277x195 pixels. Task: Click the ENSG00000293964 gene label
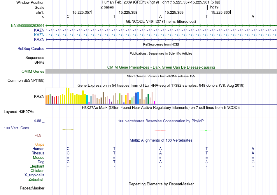28,26
